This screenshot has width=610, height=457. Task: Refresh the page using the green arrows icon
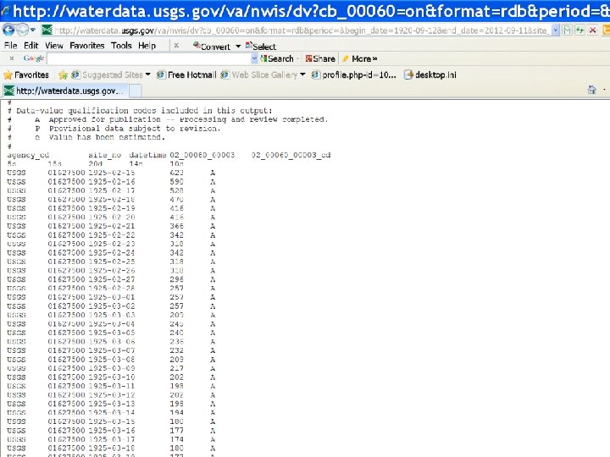(580, 30)
